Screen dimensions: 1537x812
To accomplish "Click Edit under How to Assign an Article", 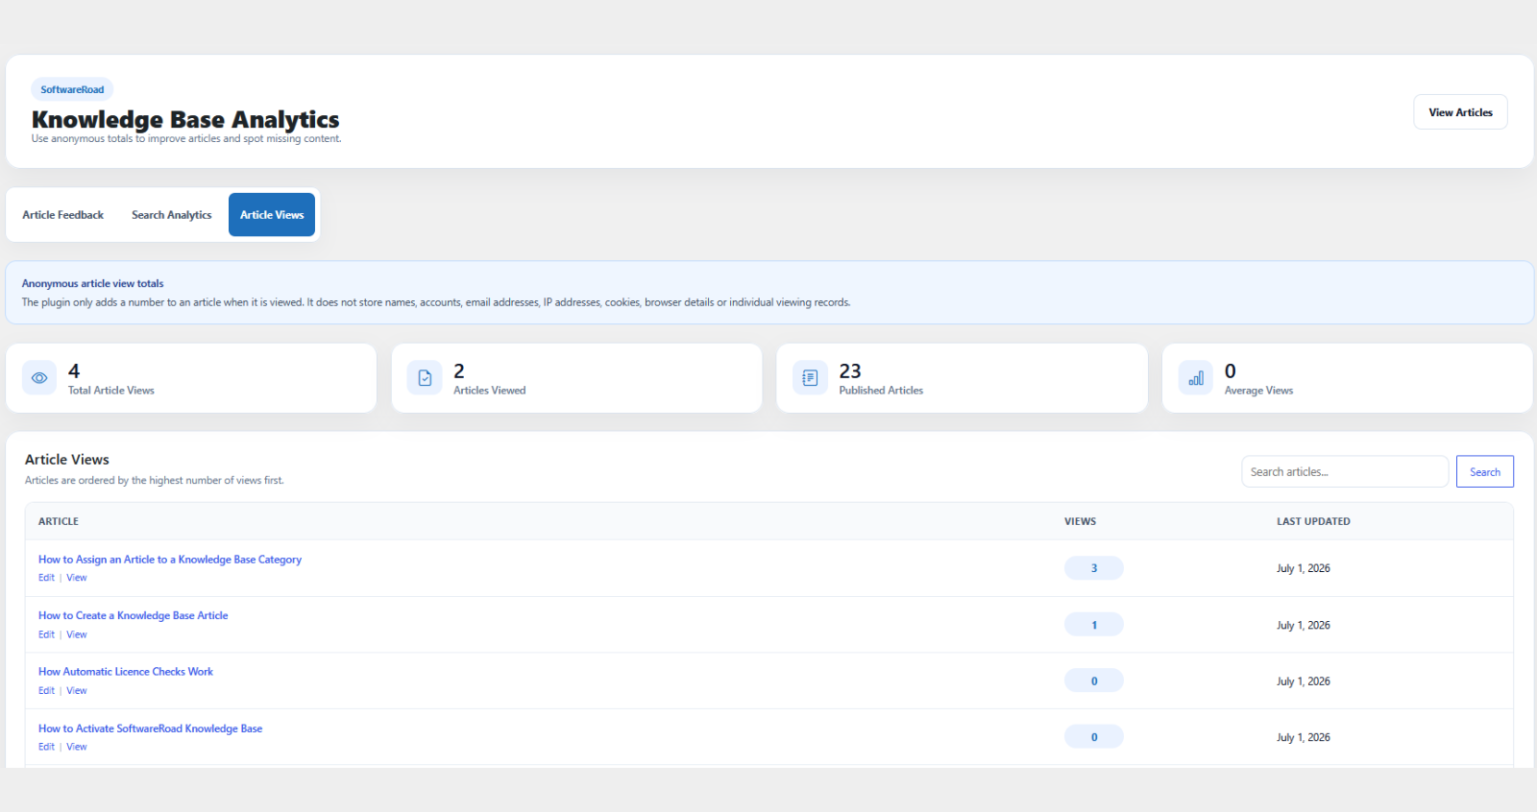I will pyautogui.click(x=46, y=578).
